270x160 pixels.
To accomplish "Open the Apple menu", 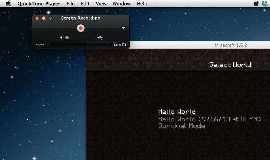I will pos(8,4).
